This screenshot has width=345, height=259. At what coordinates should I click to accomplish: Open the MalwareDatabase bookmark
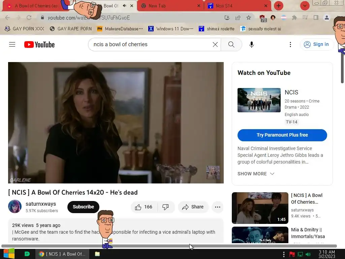[x=120, y=29]
